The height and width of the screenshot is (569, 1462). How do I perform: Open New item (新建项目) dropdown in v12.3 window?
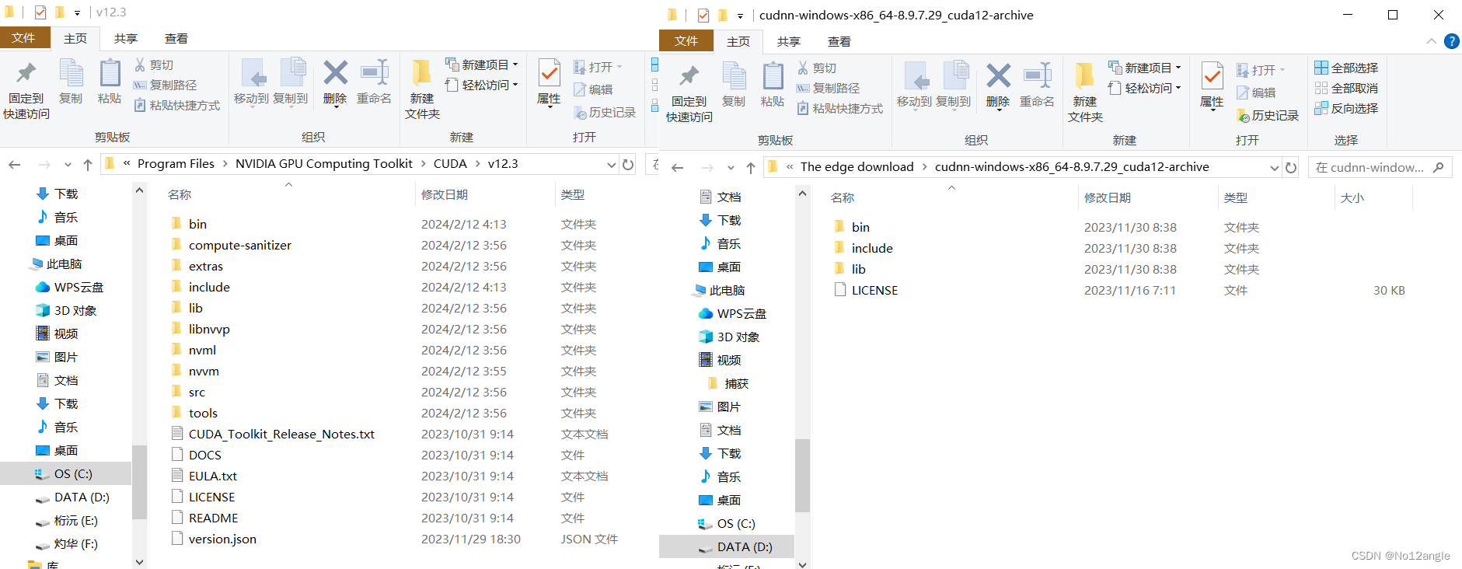tap(481, 65)
